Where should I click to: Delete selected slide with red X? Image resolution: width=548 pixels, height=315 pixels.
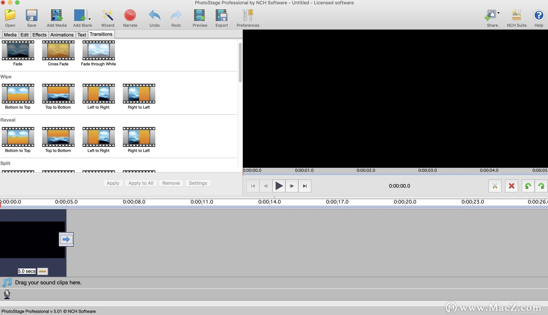point(511,186)
